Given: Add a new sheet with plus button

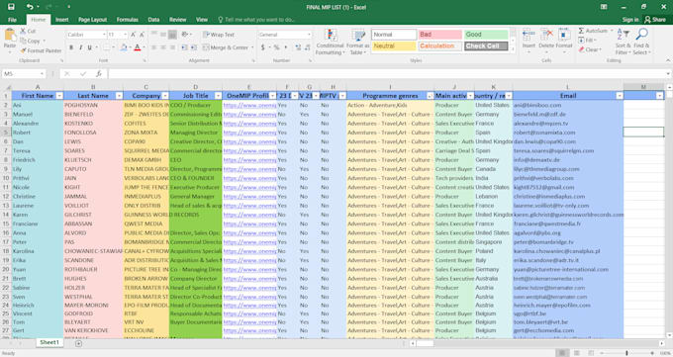Looking at the screenshot, I should tap(78, 343).
